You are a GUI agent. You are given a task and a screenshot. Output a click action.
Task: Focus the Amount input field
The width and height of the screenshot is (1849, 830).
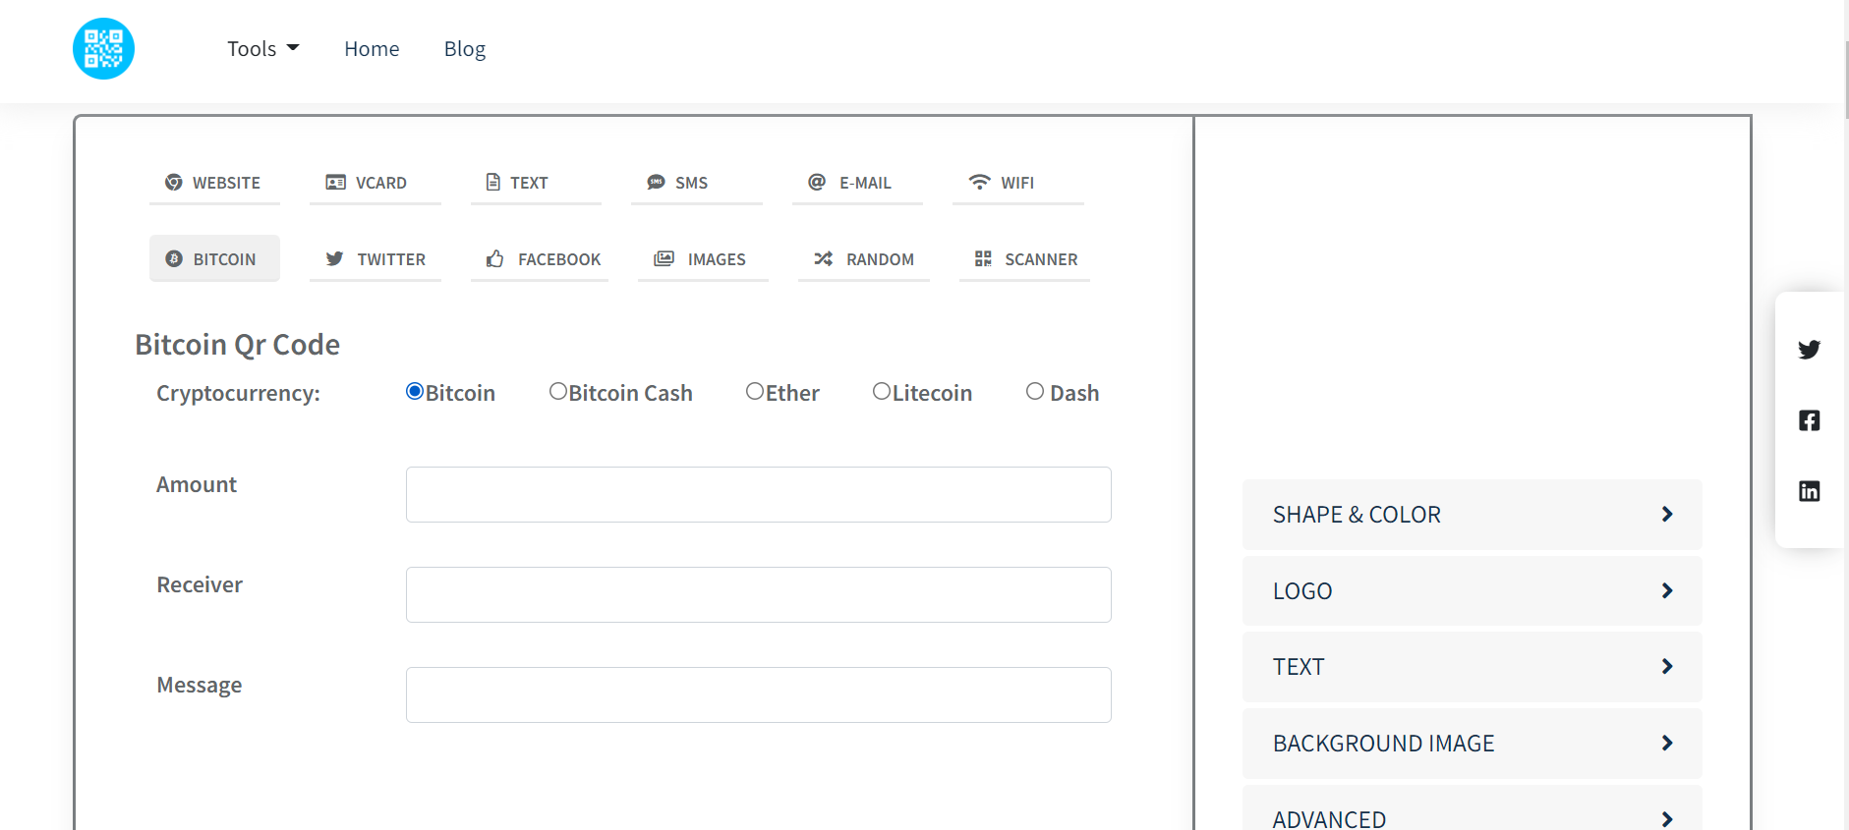(x=758, y=494)
